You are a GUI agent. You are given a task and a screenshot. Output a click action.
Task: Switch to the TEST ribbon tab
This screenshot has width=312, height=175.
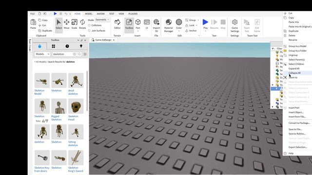[112, 14]
